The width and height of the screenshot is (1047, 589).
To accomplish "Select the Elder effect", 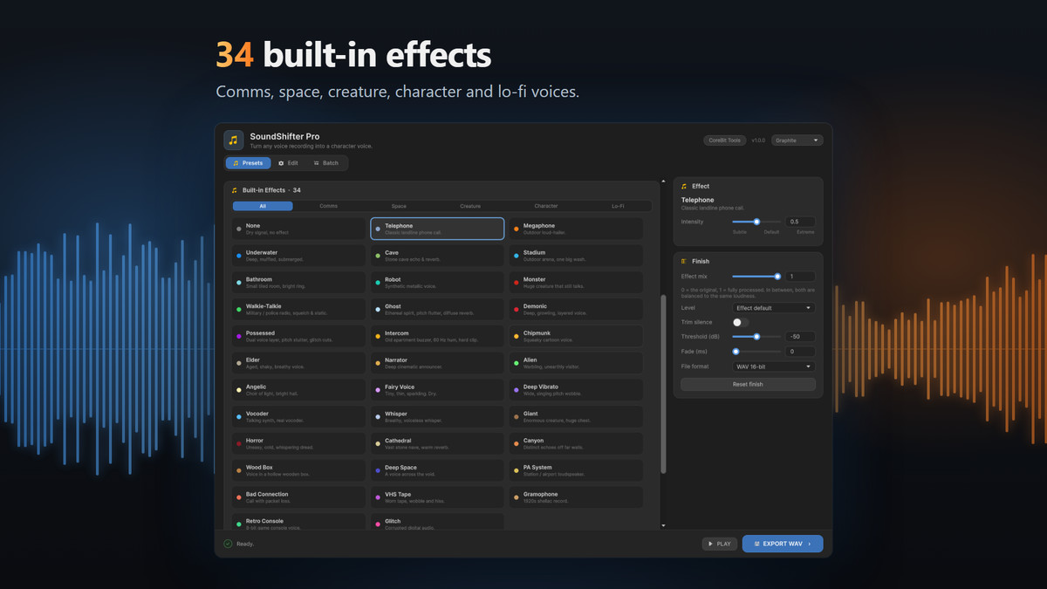I will (299, 363).
